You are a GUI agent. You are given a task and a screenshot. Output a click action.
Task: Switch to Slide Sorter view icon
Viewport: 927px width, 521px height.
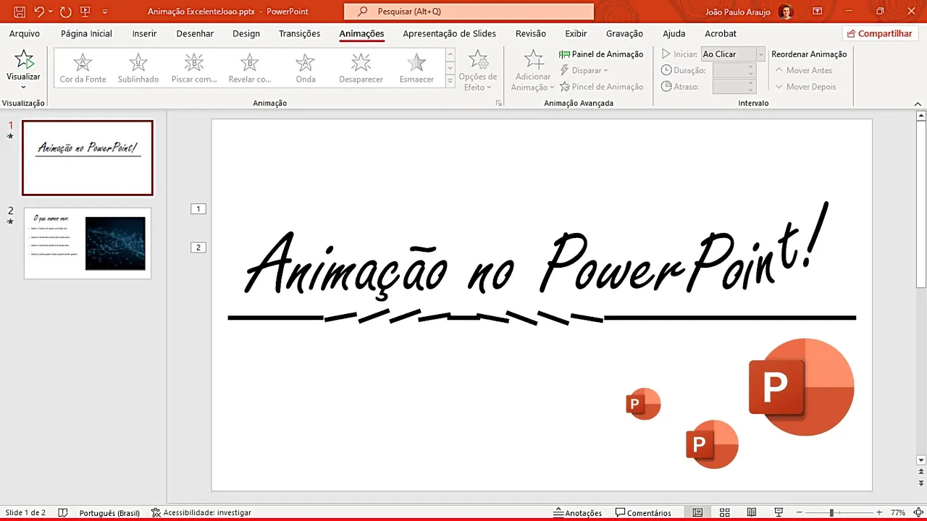coord(724,512)
